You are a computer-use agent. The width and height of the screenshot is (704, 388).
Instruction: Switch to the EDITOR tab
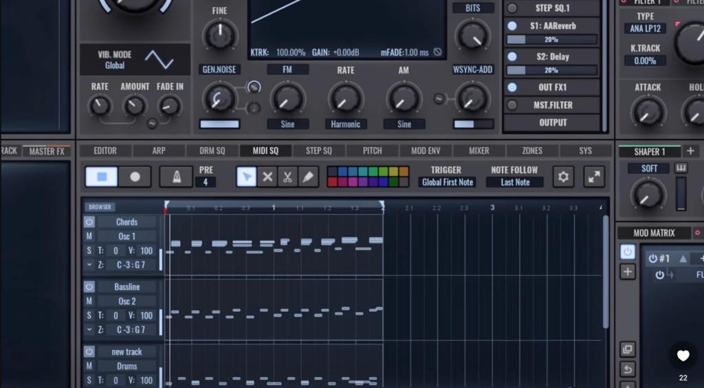105,150
